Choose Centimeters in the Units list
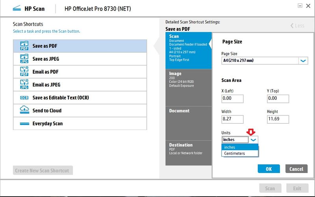315x197 pixels. tap(240, 153)
